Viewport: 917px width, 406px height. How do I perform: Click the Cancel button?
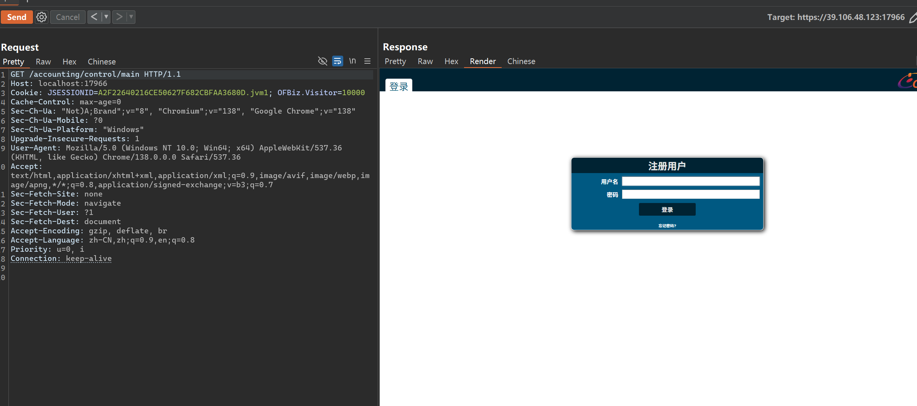pyautogui.click(x=68, y=17)
